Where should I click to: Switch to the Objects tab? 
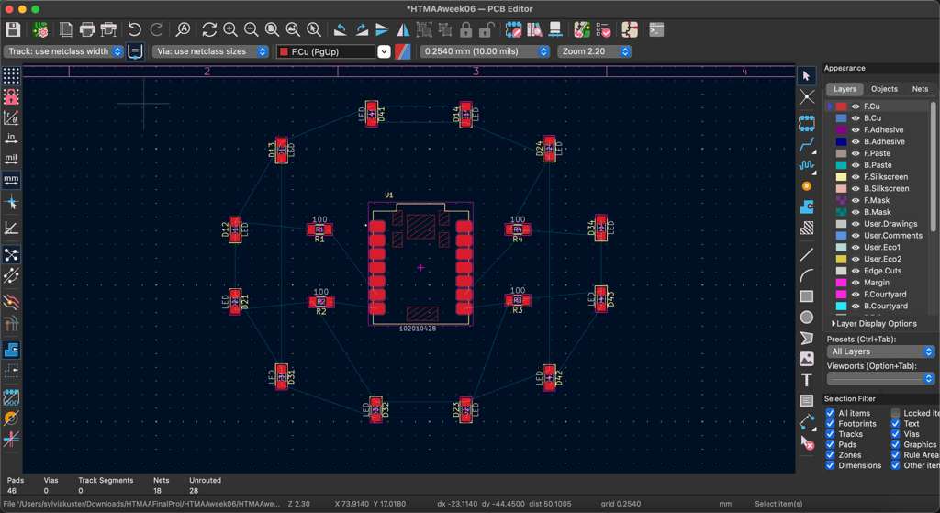click(884, 89)
